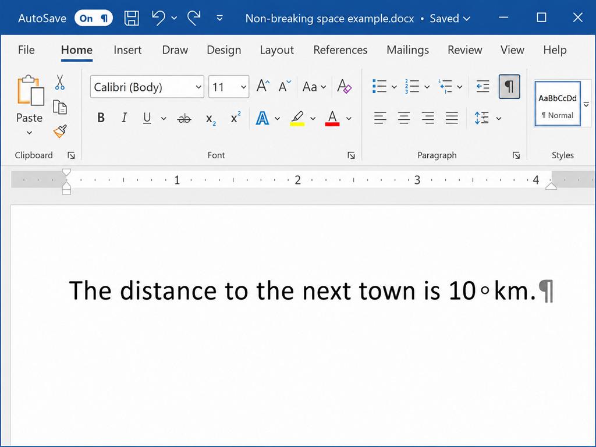Open Paragraph settings dialog launcher
This screenshot has width=596, height=447.
[x=516, y=155]
